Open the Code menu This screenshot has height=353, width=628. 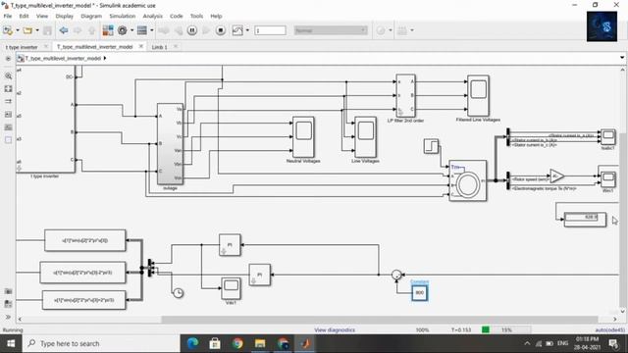177,16
